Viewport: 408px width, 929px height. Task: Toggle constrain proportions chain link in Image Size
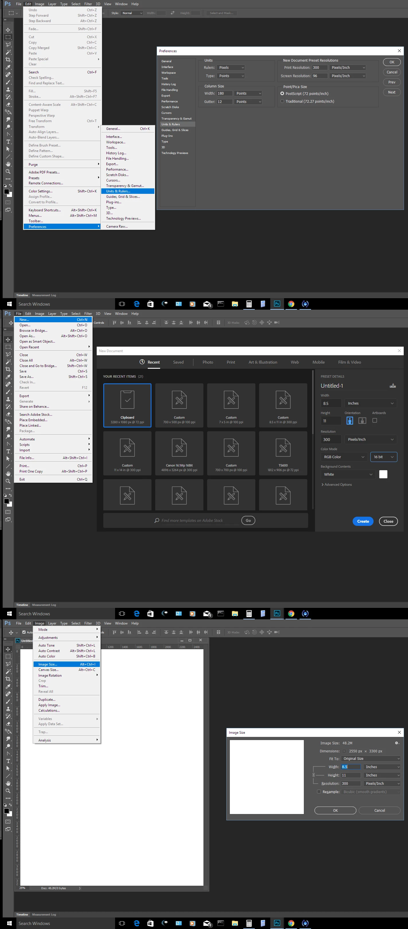[x=314, y=775]
